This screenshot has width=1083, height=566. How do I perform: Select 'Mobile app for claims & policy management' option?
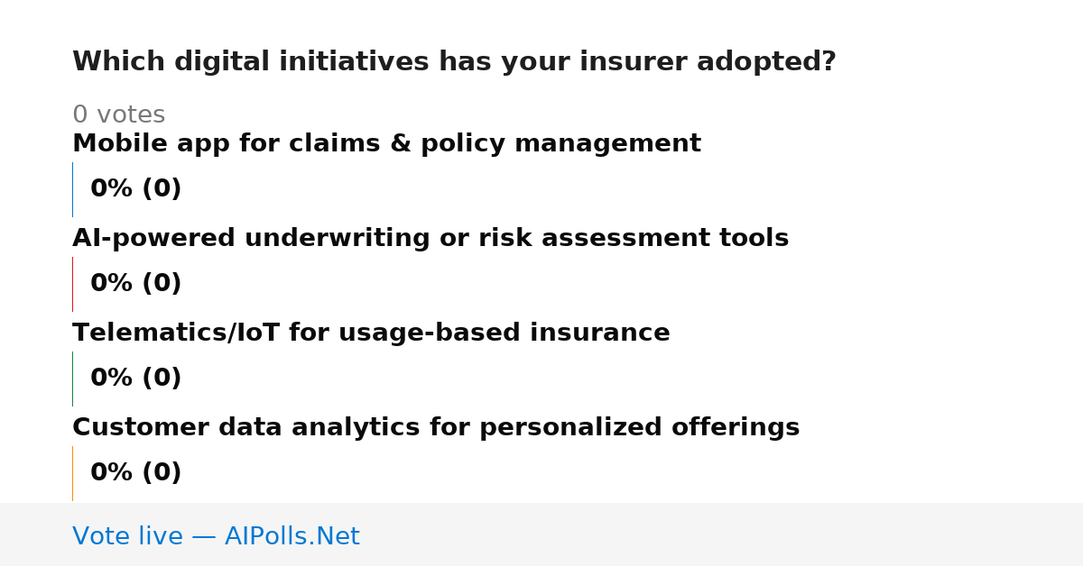coord(386,144)
